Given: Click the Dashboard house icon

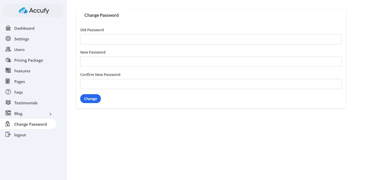Looking at the screenshot, I should (8, 28).
